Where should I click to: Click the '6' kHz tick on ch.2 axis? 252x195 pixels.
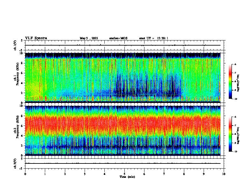point(22,126)
